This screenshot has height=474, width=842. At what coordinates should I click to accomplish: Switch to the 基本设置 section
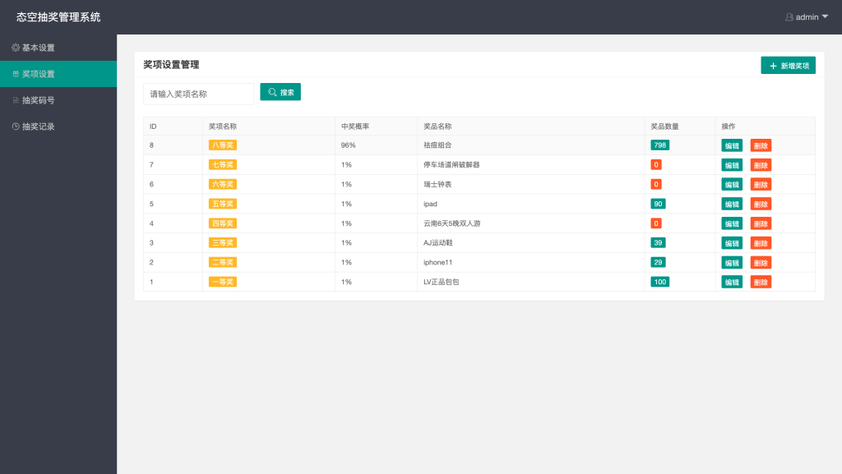[45, 48]
